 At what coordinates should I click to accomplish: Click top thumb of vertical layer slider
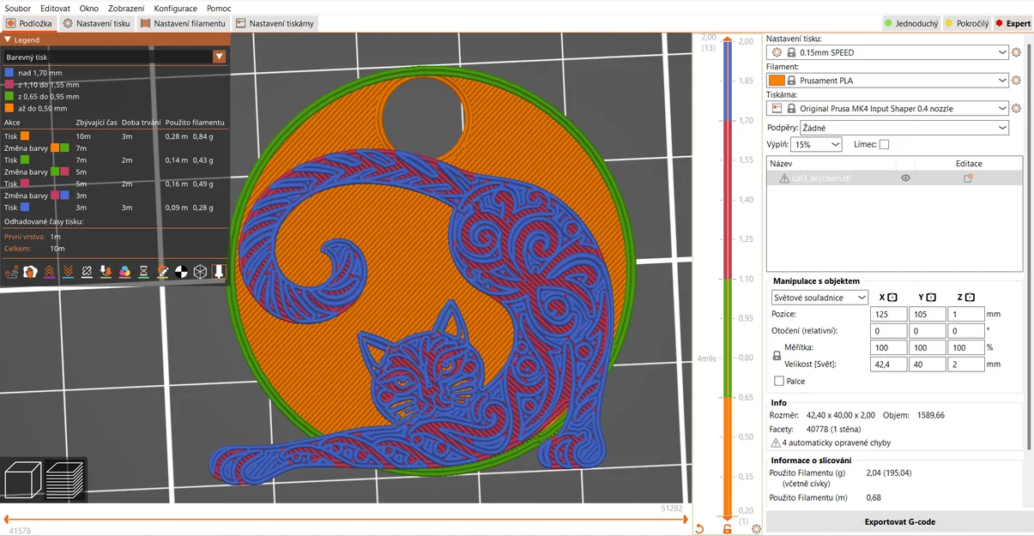(x=727, y=39)
